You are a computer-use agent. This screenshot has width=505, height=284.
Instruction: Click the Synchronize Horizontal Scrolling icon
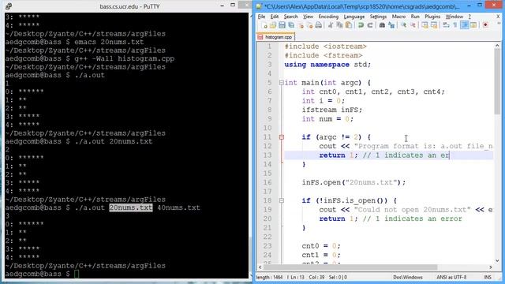point(434,25)
